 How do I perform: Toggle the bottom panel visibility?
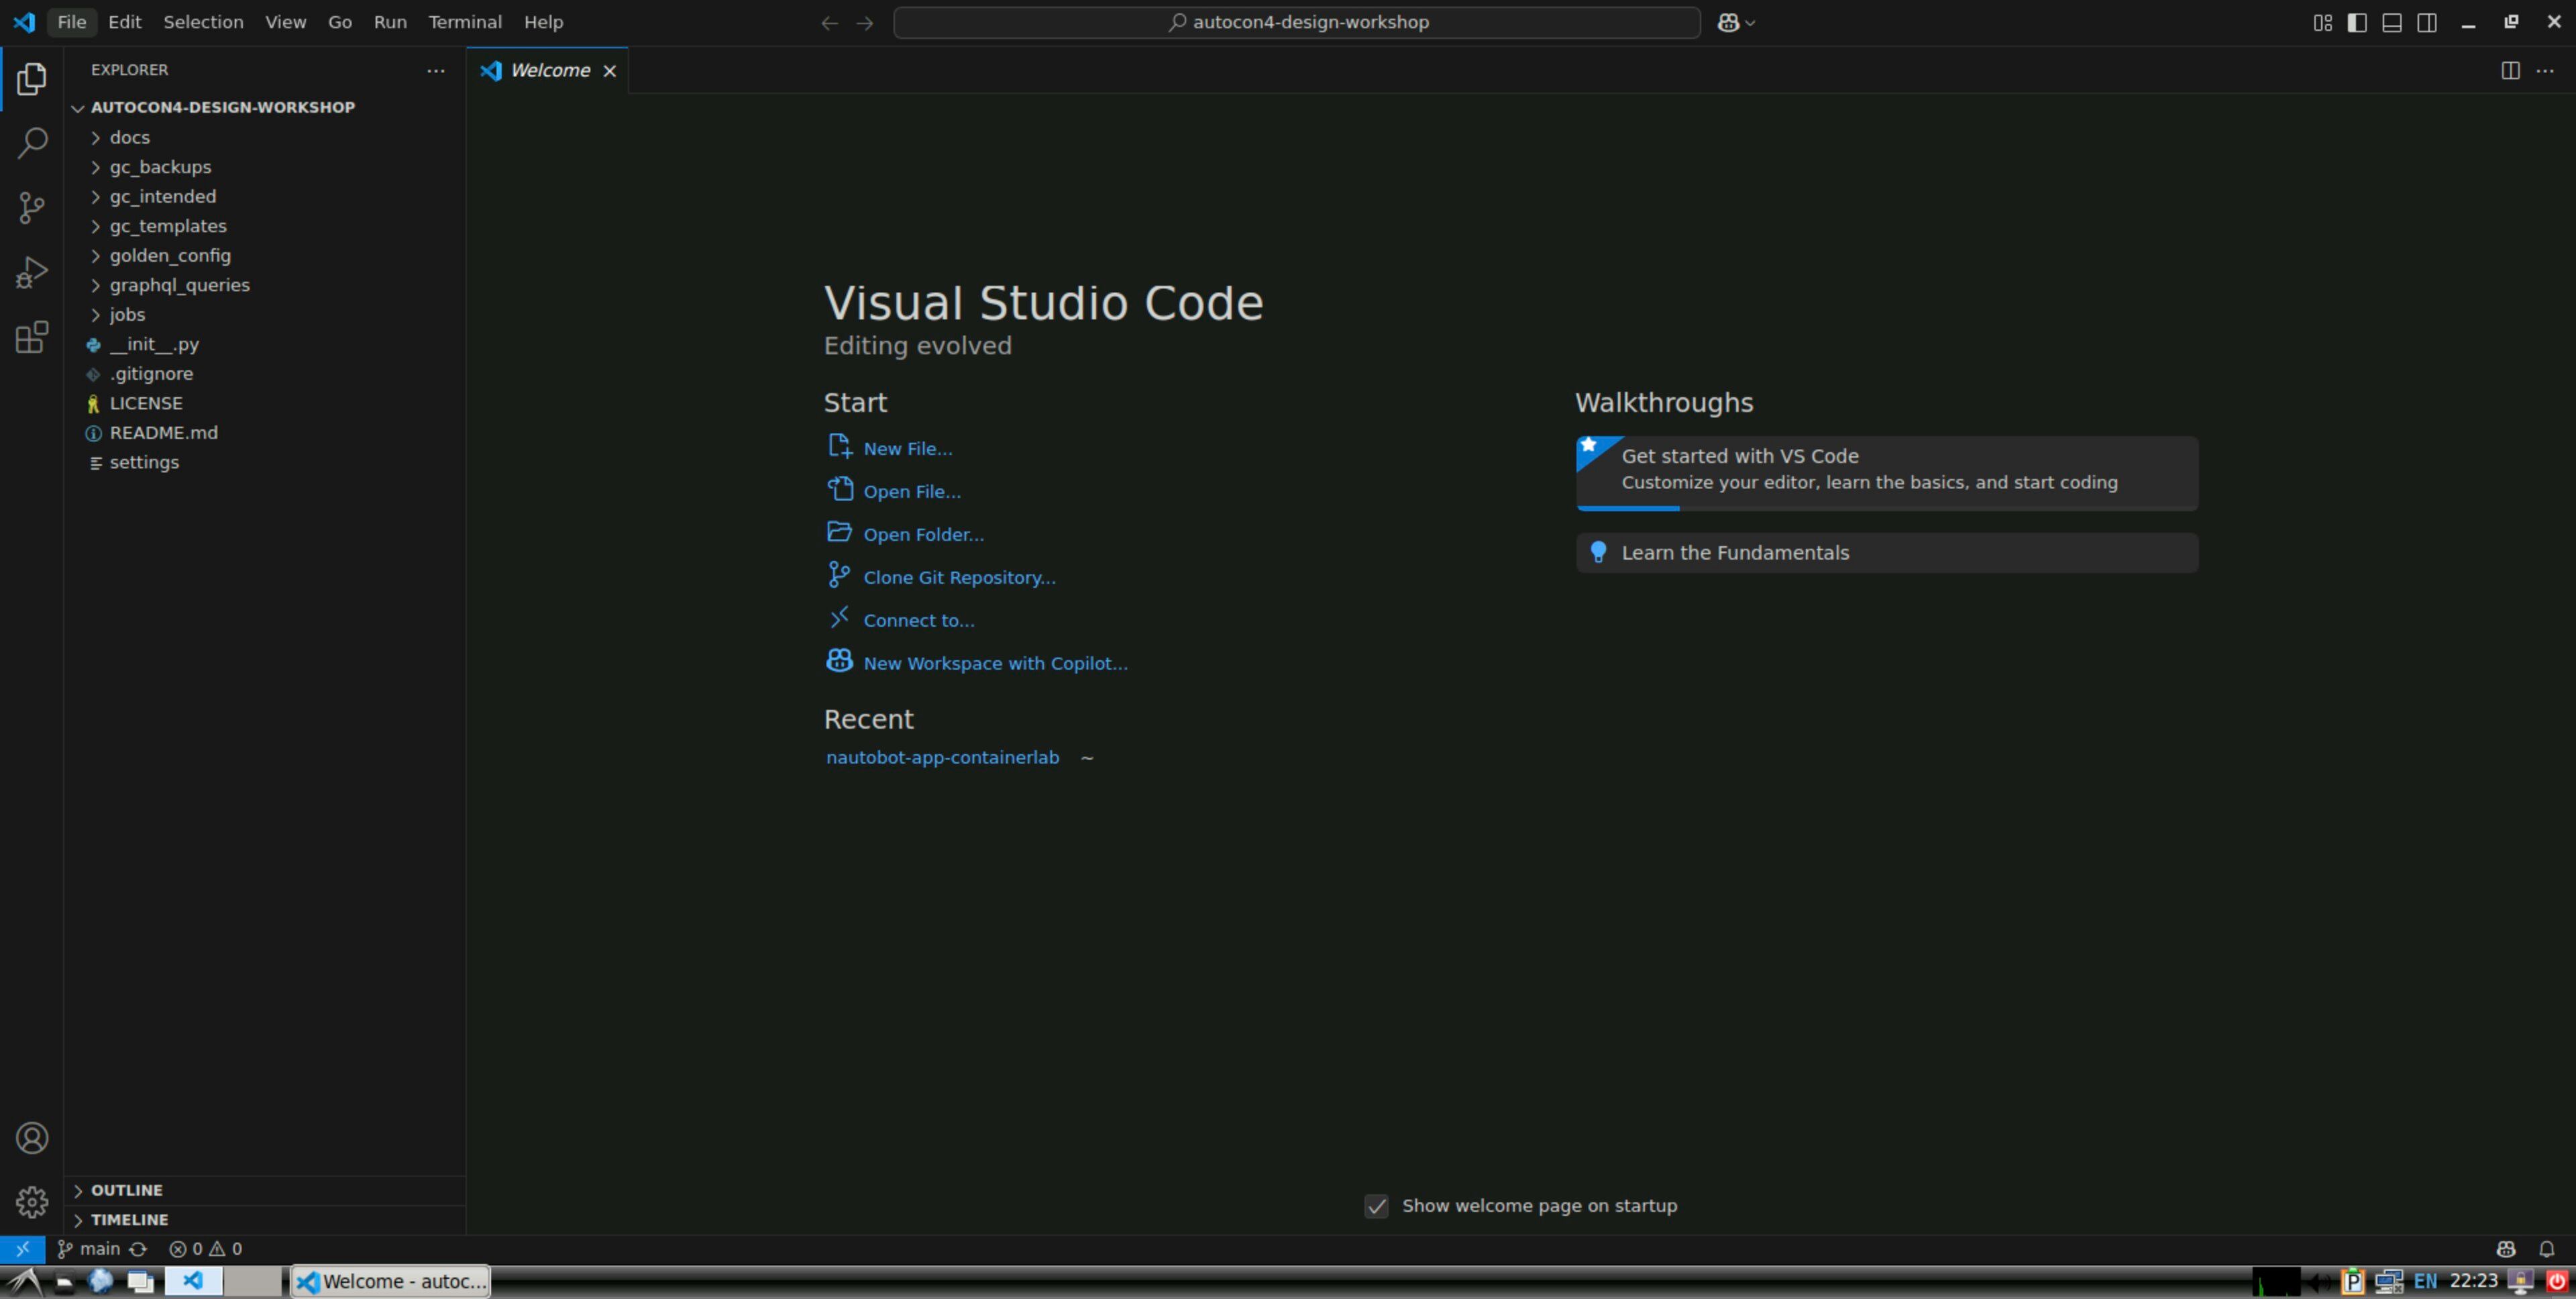pyautogui.click(x=2392, y=22)
